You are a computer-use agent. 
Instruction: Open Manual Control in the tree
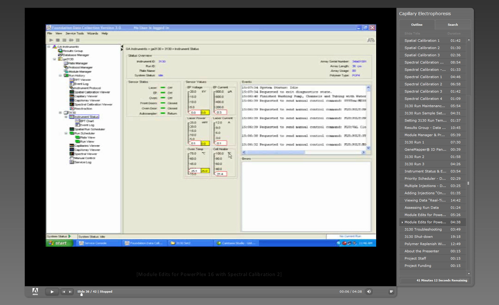[x=82, y=158]
